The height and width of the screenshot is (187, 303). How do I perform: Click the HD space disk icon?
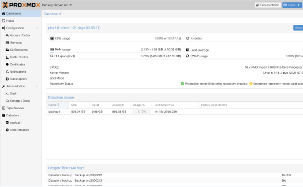[51, 56]
